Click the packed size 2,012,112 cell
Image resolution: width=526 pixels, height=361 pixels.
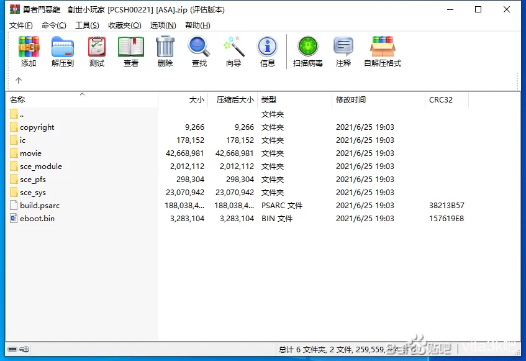point(237,167)
